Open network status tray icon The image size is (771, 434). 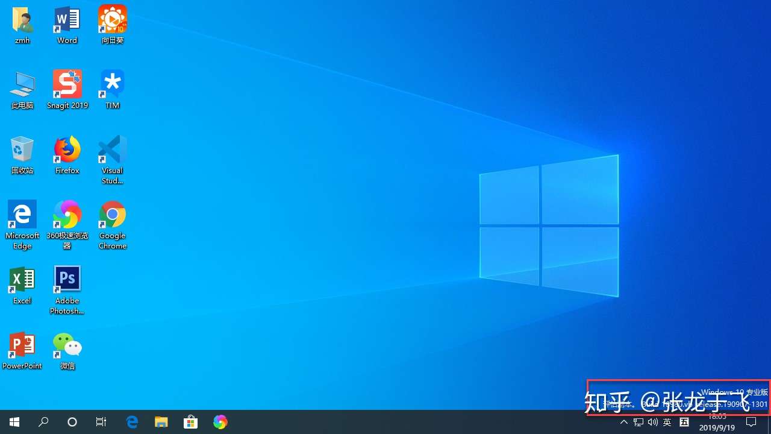click(638, 422)
